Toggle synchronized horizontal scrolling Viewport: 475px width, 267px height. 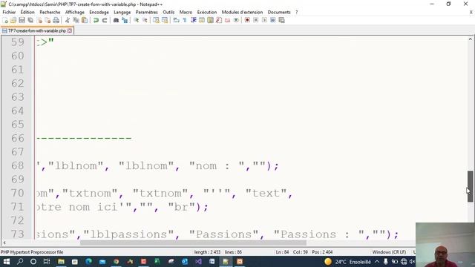click(x=165, y=20)
